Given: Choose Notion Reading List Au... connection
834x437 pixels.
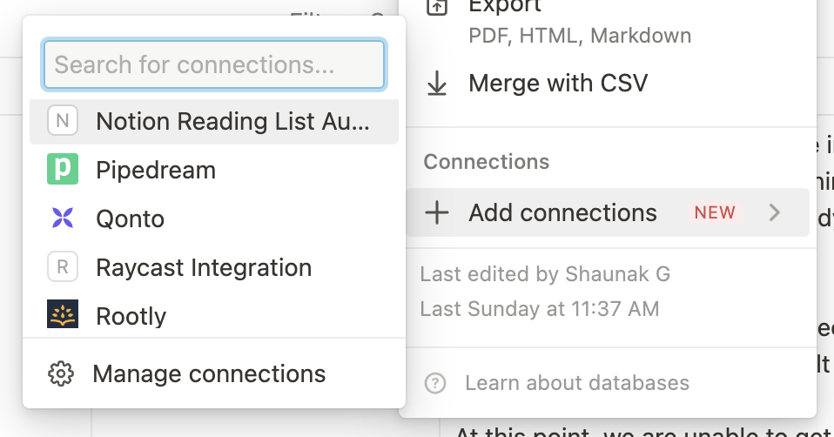Looking at the screenshot, I should (x=214, y=122).
